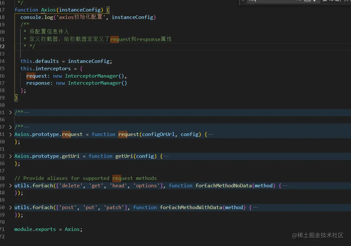Click the 'axios初始化配置' string literal

point(81,17)
